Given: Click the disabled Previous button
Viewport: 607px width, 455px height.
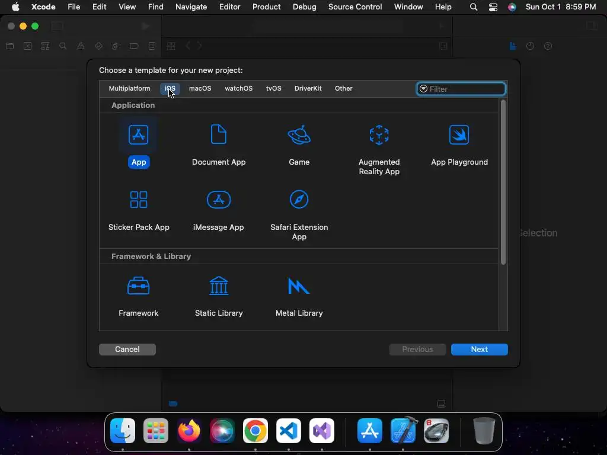Looking at the screenshot, I should coord(417,349).
